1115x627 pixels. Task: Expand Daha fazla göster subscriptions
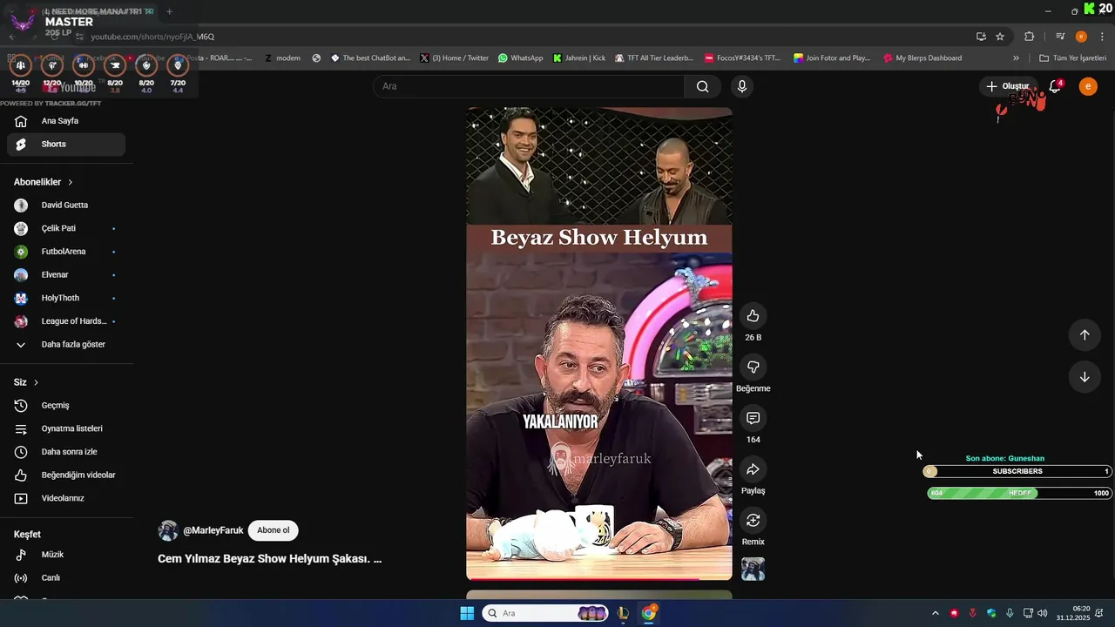pos(66,345)
